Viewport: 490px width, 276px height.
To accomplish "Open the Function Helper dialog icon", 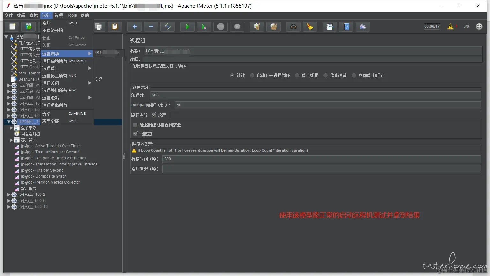I will coord(330,27).
